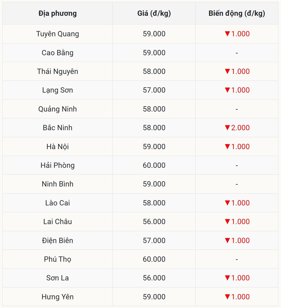The image size is (281, 308).
Task: Click the red decrease arrow for Lai Châu
Action: [x=227, y=221]
